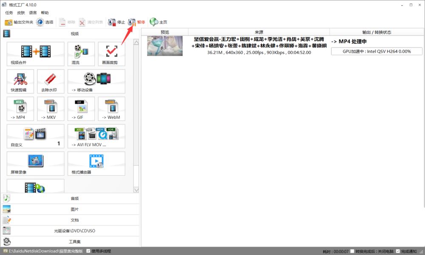Click the 来源 column header
The height and width of the screenshot is (255, 425).
tap(259, 32)
